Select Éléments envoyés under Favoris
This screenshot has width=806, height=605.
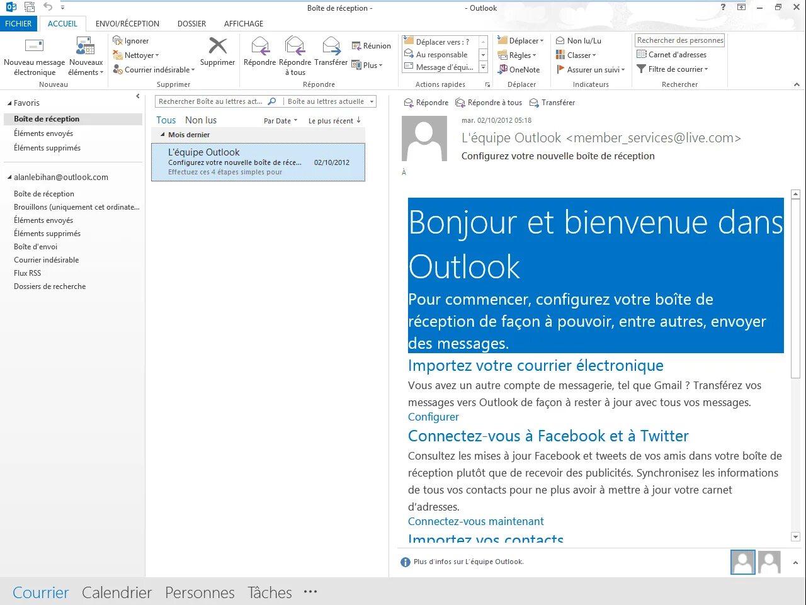pyautogui.click(x=43, y=133)
